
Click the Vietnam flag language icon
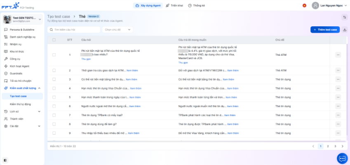click(x=304, y=6)
